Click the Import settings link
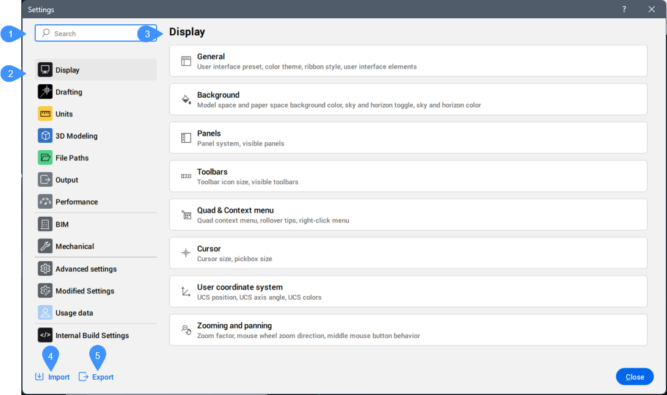The height and width of the screenshot is (395, 667). pyautogui.click(x=53, y=377)
